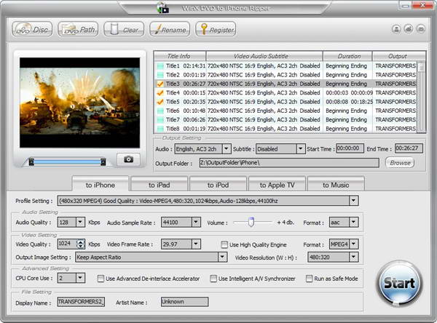The image size is (437, 323).
Task: Switch to the to iPad tab
Action: pos(159,185)
